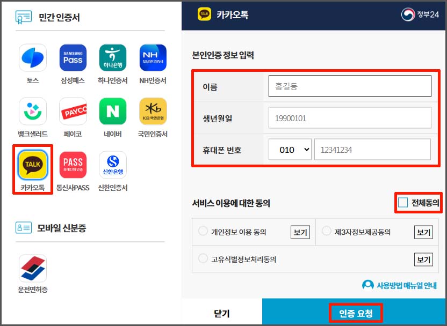The height and width of the screenshot is (326, 447).
Task: Click 보기 for 개인정보 이용 동의
Action: 300,232
